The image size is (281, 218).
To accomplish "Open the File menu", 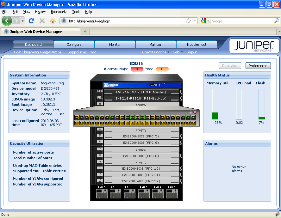I will (5, 12).
